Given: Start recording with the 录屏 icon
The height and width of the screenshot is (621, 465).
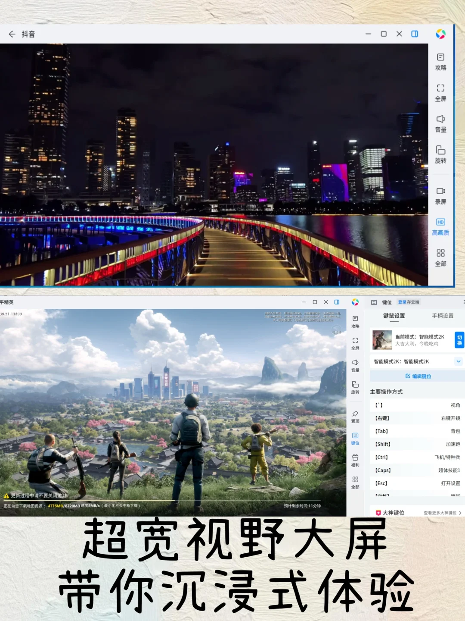Looking at the screenshot, I should [440, 194].
